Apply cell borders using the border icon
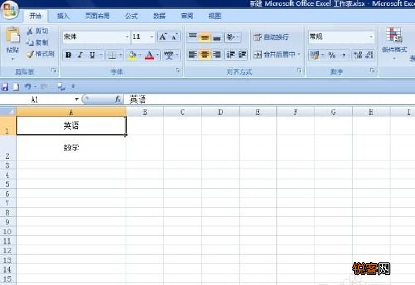 point(113,55)
